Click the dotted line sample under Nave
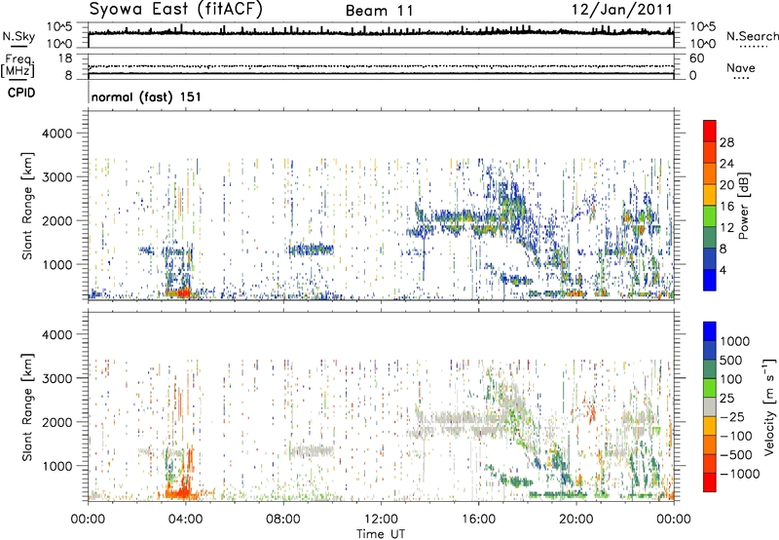 pyautogui.click(x=741, y=78)
